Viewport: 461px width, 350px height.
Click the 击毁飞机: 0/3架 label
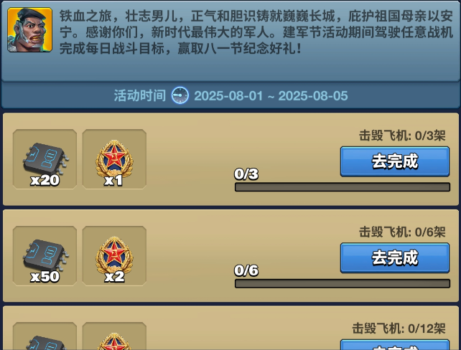[402, 136]
